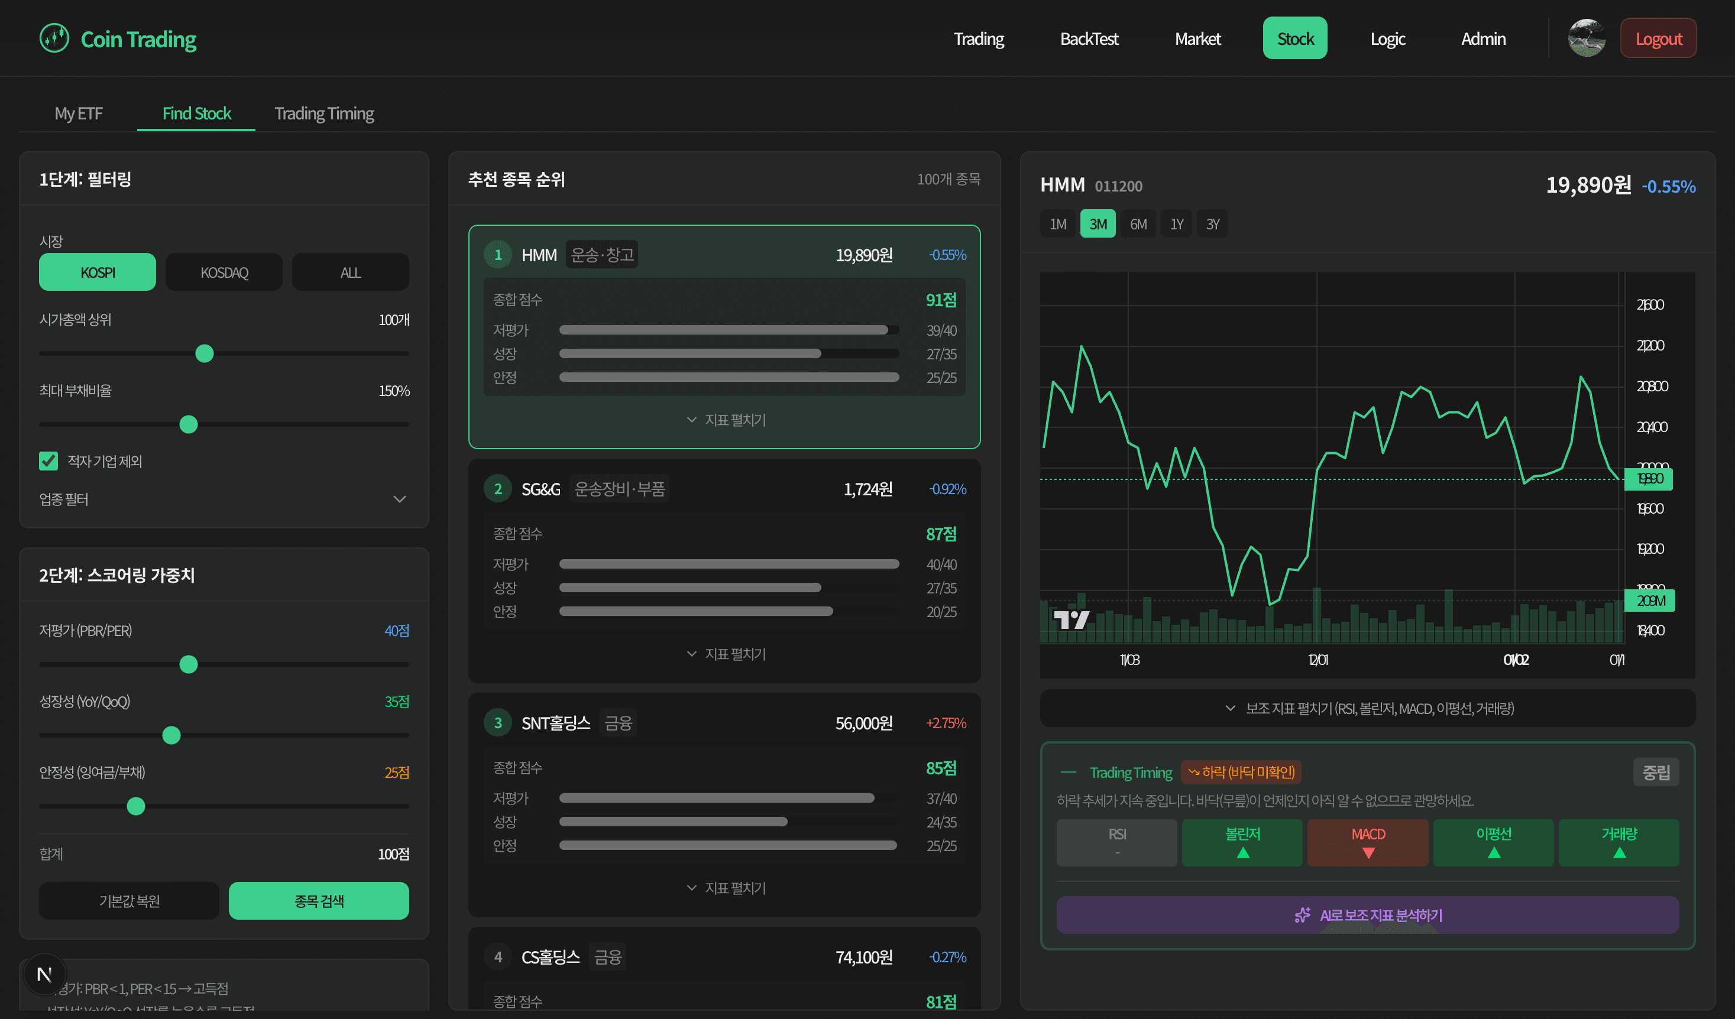Switch chart range to 3Y
This screenshot has height=1019, width=1735.
(1212, 223)
